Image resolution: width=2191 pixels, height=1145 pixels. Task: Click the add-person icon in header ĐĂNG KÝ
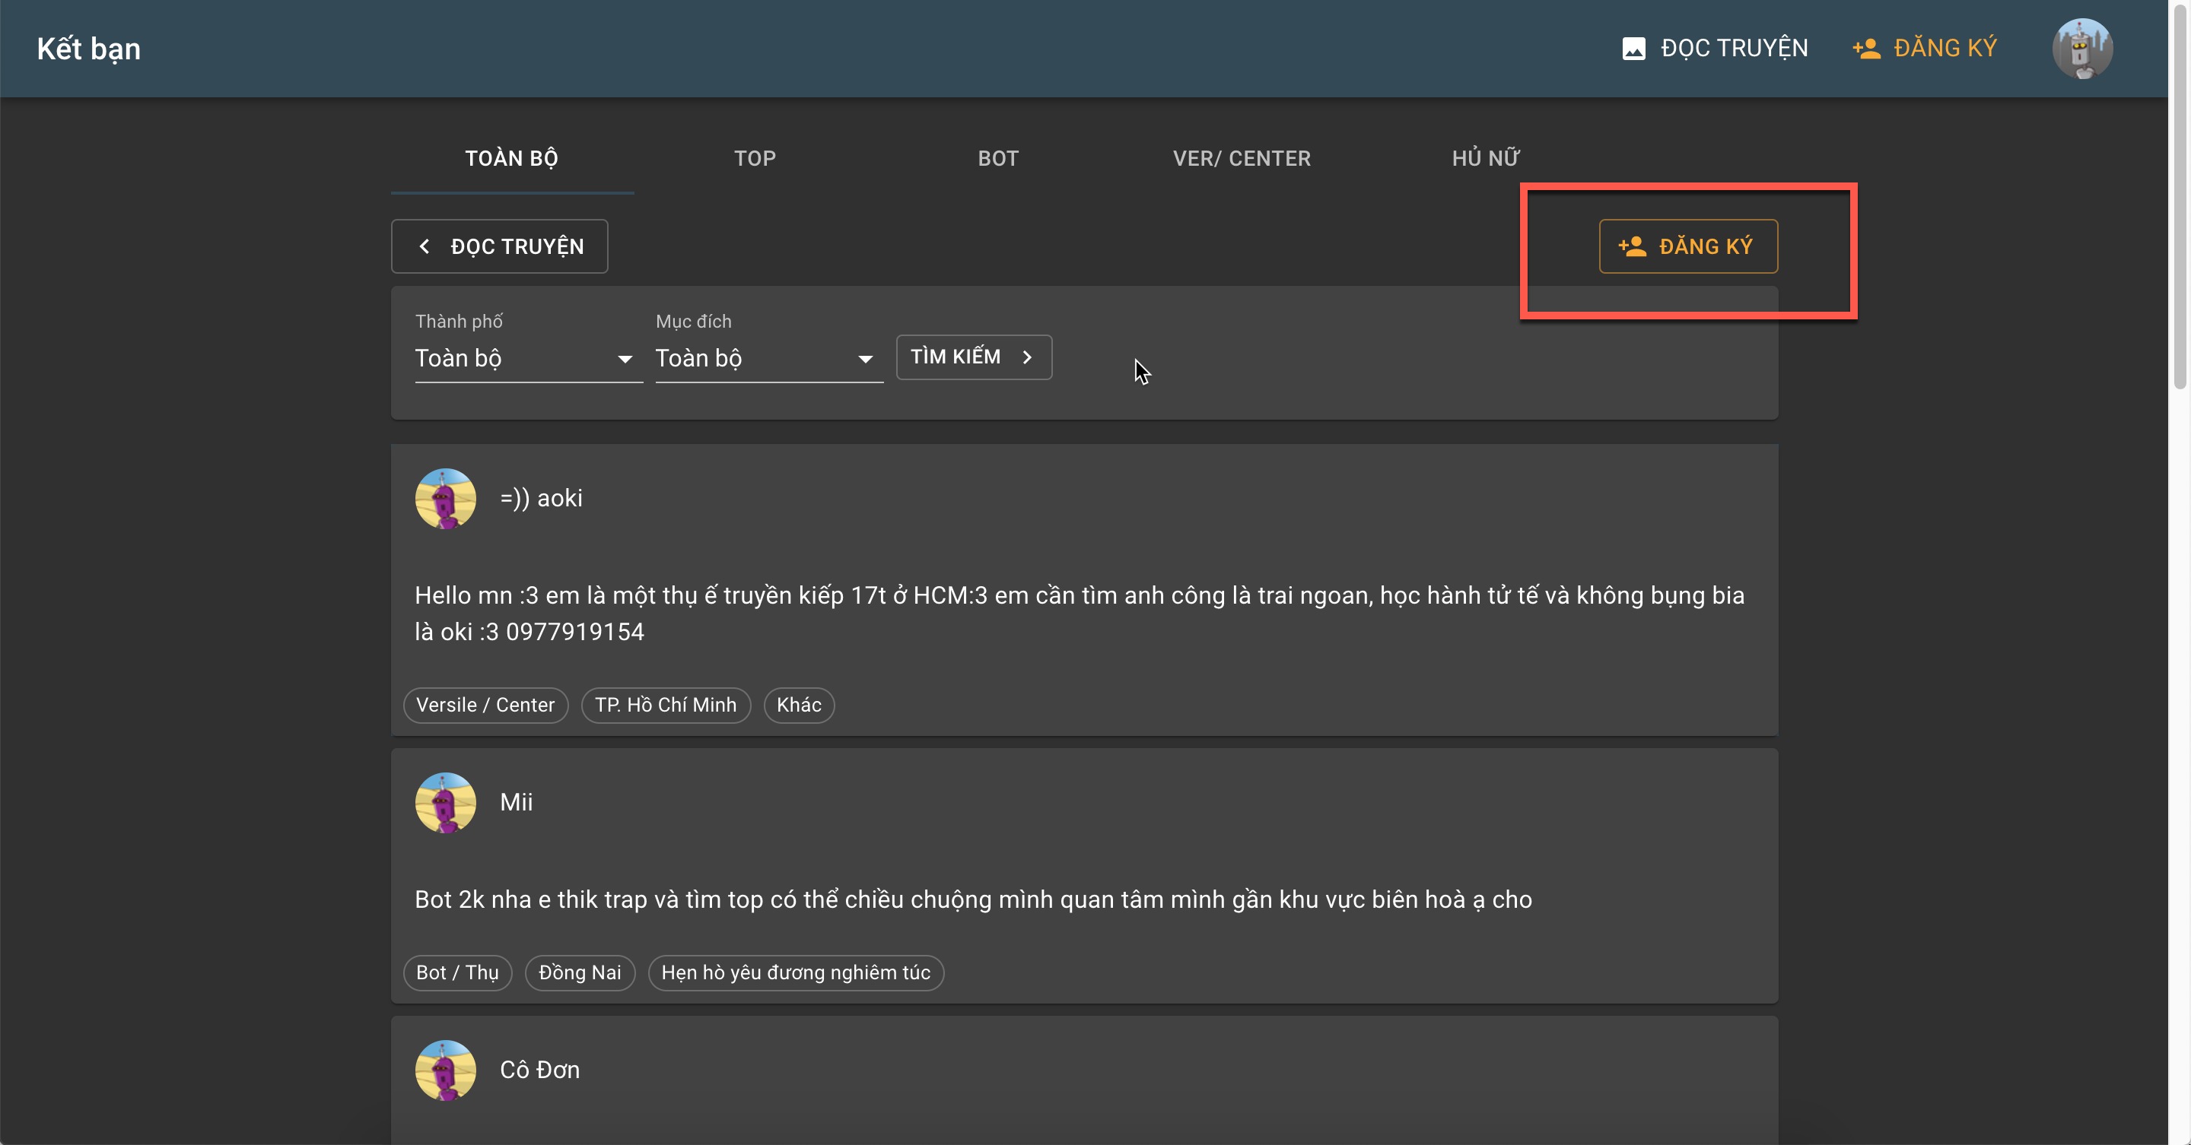[1866, 49]
